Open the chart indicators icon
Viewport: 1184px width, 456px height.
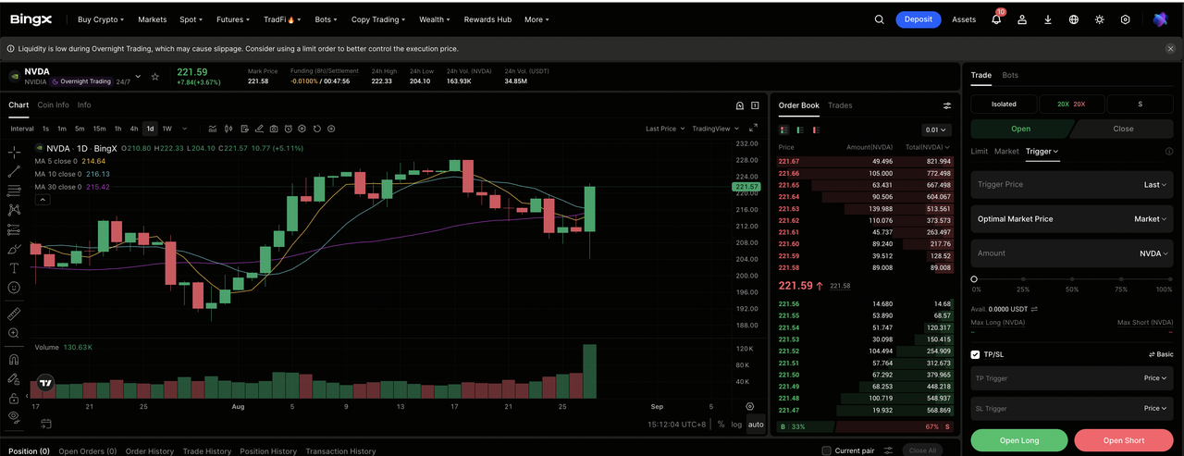[213, 129]
